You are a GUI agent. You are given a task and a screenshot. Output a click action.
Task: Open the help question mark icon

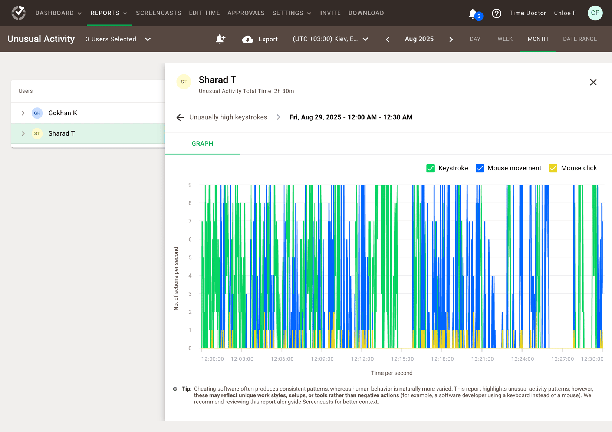coord(497,13)
